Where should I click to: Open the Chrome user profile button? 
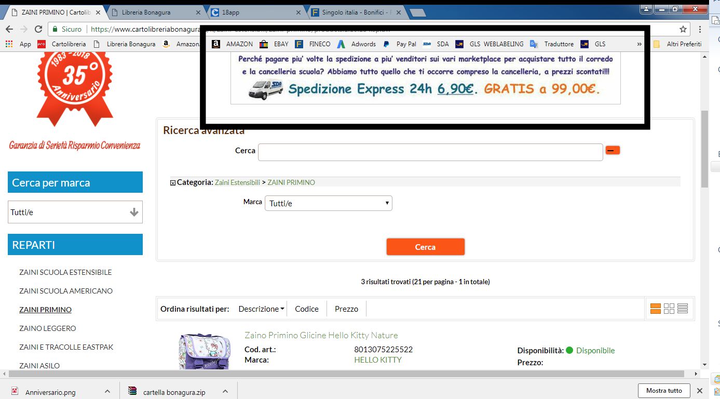pos(646,8)
